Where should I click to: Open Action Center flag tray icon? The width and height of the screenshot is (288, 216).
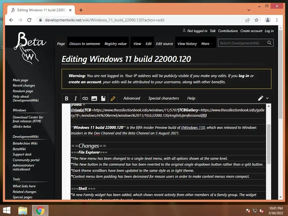pyautogui.click(x=248, y=211)
